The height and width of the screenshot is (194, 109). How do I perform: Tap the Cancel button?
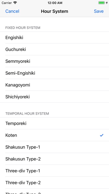(x=12, y=11)
